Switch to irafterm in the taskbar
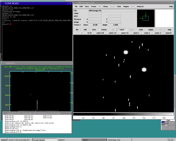Screen dimensions: 176x141 (69, 140)
